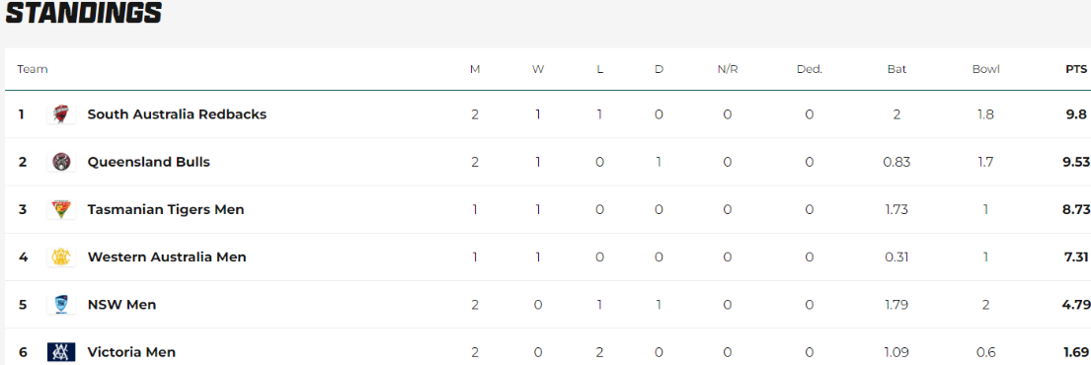Click the STANDINGS heading
The image size is (1091, 365).
(84, 13)
